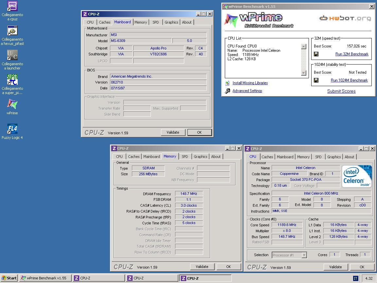This screenshot has width=377, height=283.
Task: Open the SPD tab in Mainboard CPU-Z window
Action: (x=155, y=22)
